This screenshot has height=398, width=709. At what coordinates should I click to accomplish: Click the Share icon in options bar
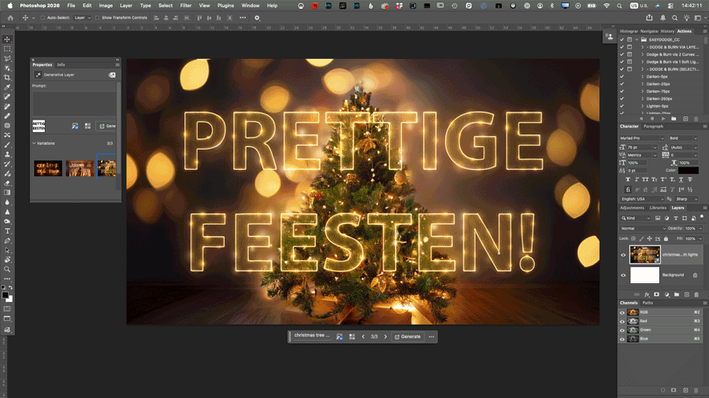649,17
